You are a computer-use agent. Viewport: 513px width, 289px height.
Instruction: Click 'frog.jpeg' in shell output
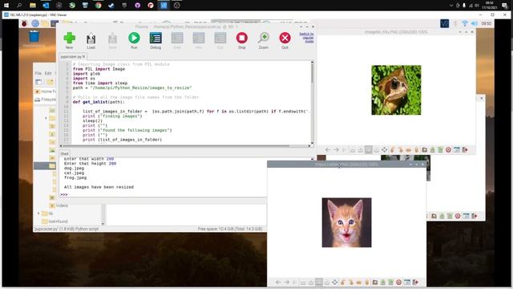(75, 177)
